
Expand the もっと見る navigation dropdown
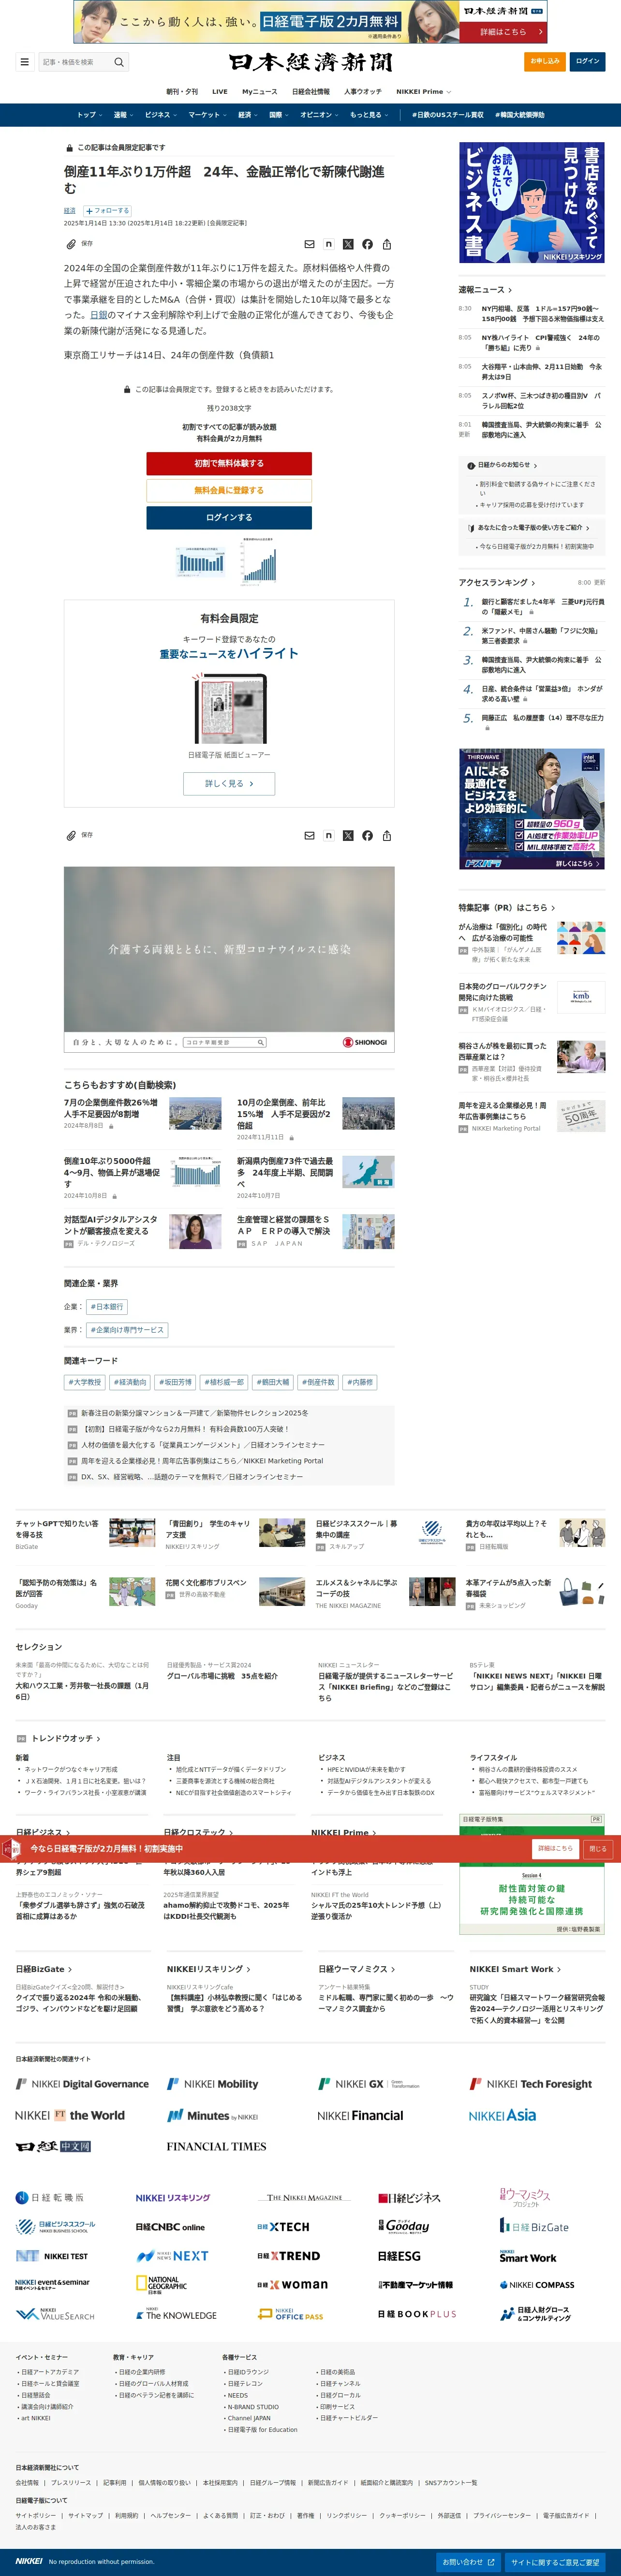tap(368, 115)
